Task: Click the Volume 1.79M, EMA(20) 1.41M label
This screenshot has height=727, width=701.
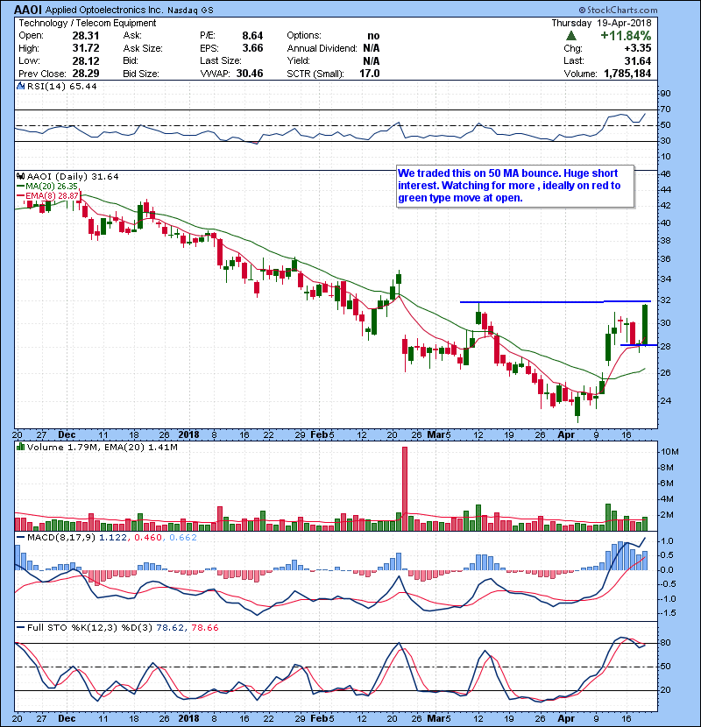Action: click(x=102, y=448)
